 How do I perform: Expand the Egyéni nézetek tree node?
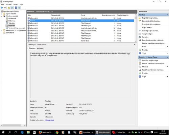pyautogui.click(x=2, y=14)
